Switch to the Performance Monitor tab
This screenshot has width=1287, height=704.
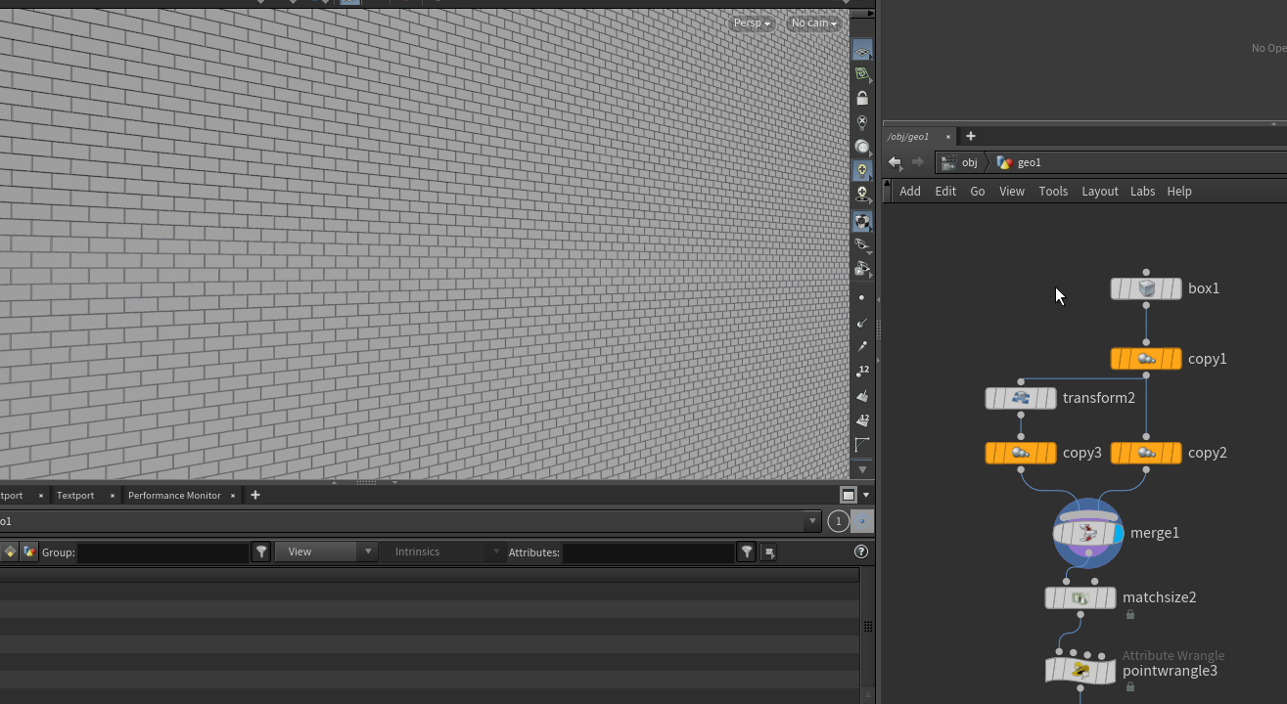click(x=174, y=495)
